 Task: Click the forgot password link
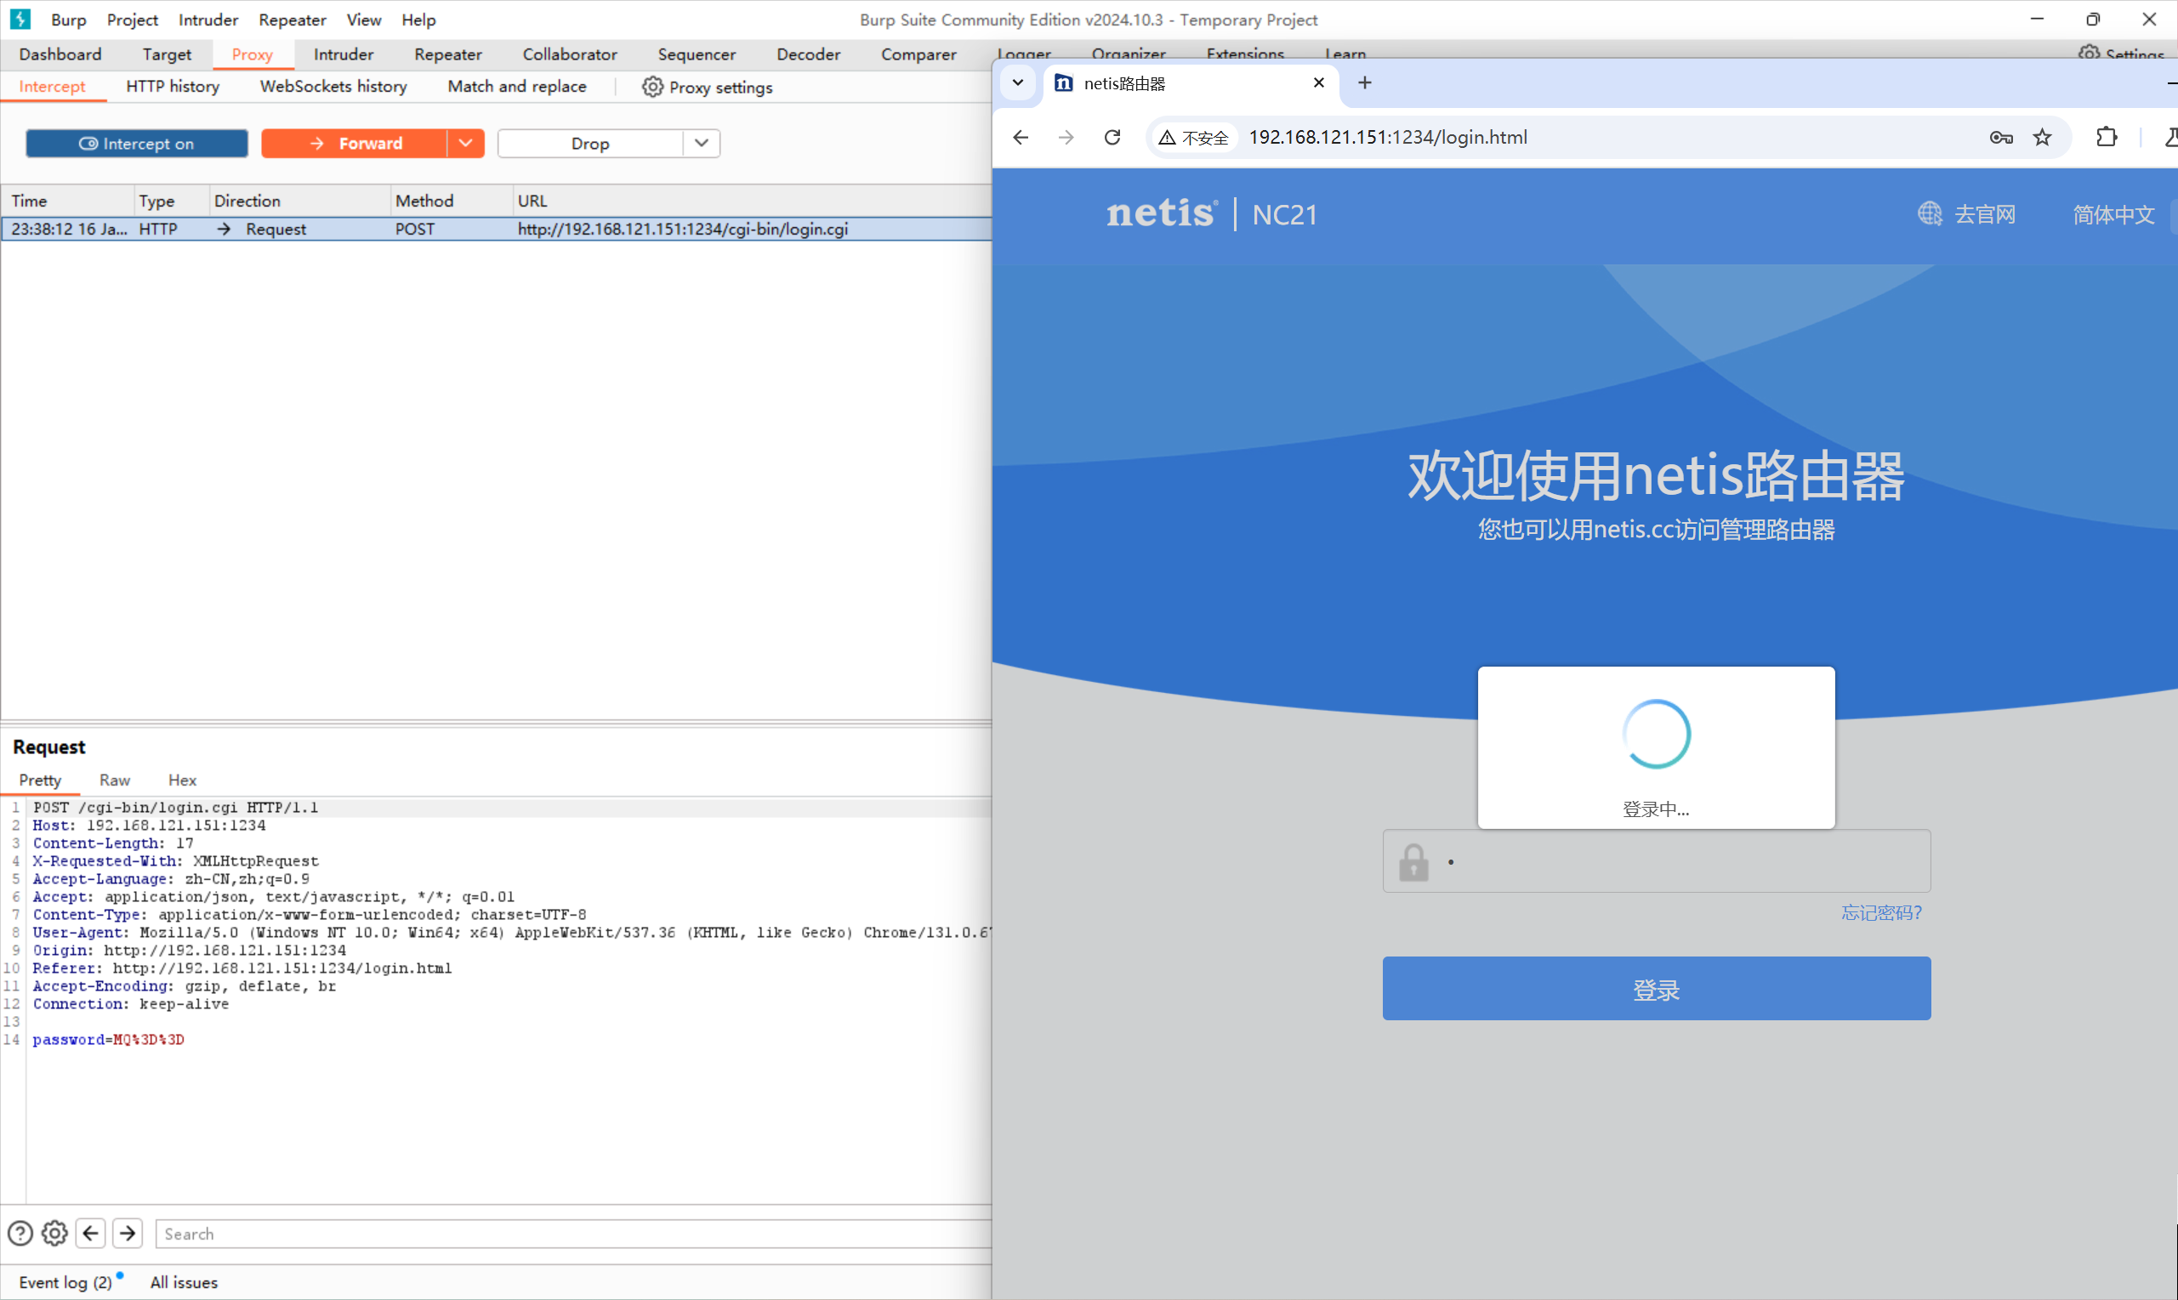click(x=1881, y=913)
